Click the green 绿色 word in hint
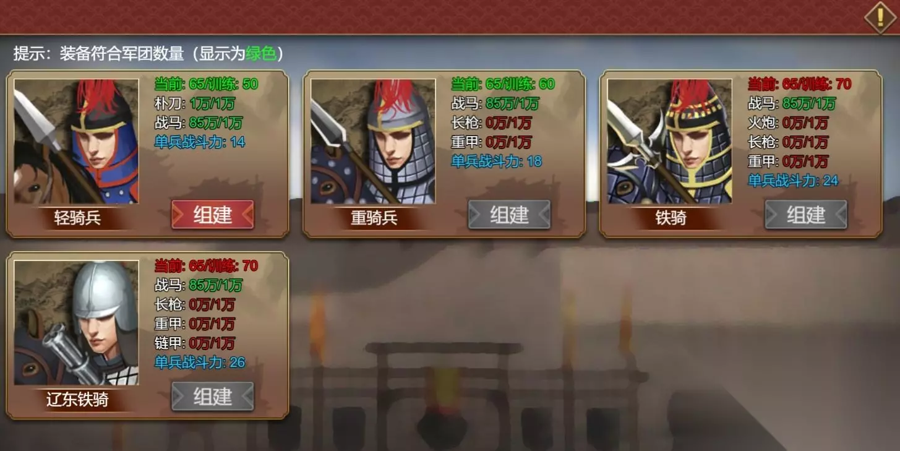Screen dimensions: 900x451 (261, 54)
